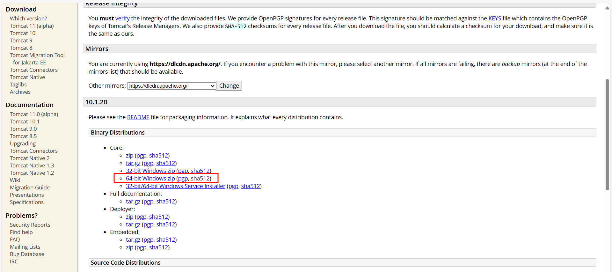Screen dimensions: 612x272
Task: Go to Tomcat 8 download page
Action: pos(21,48)
